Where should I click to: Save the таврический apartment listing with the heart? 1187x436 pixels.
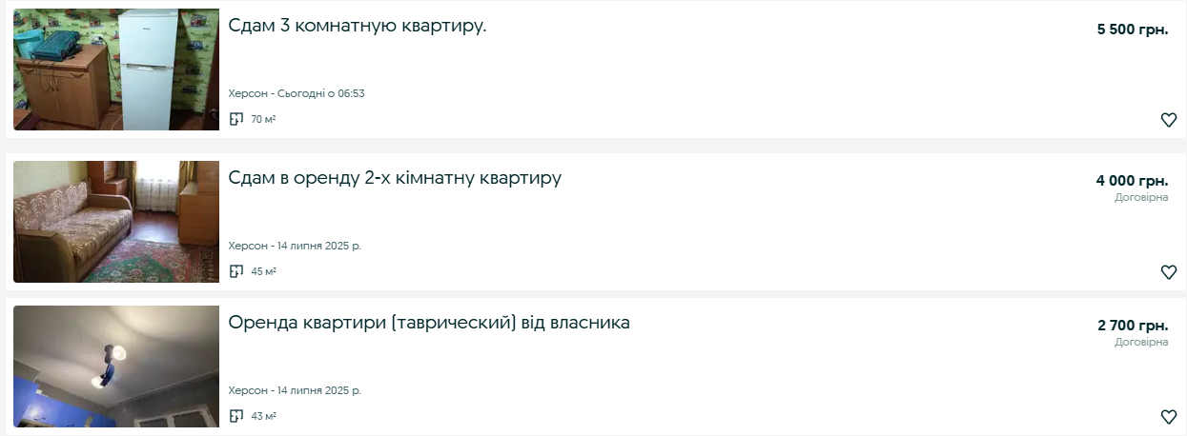pos(1168,417)
